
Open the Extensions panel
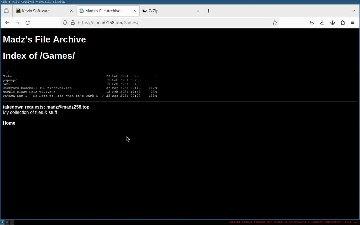(343, 22)
